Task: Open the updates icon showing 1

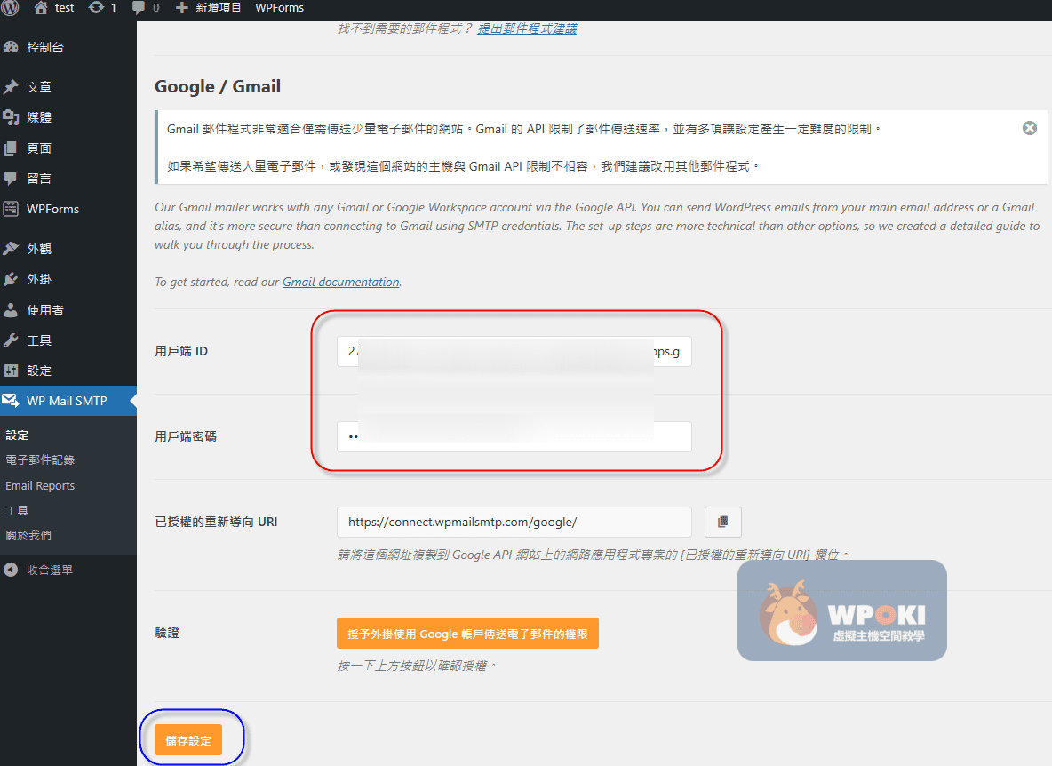Action: point(96,7)
